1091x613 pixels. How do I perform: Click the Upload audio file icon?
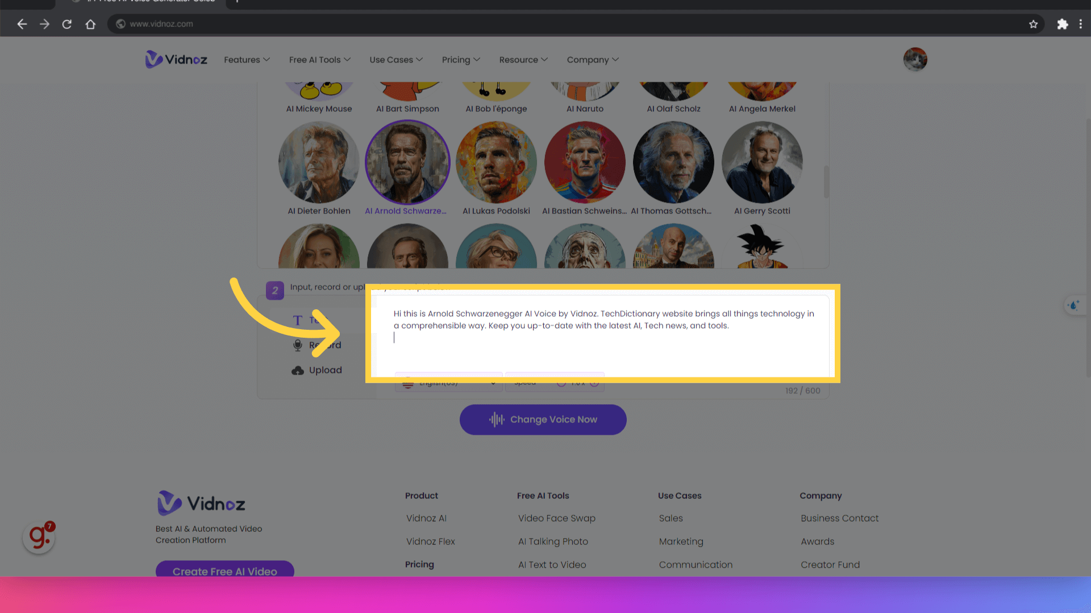point(298,370)
